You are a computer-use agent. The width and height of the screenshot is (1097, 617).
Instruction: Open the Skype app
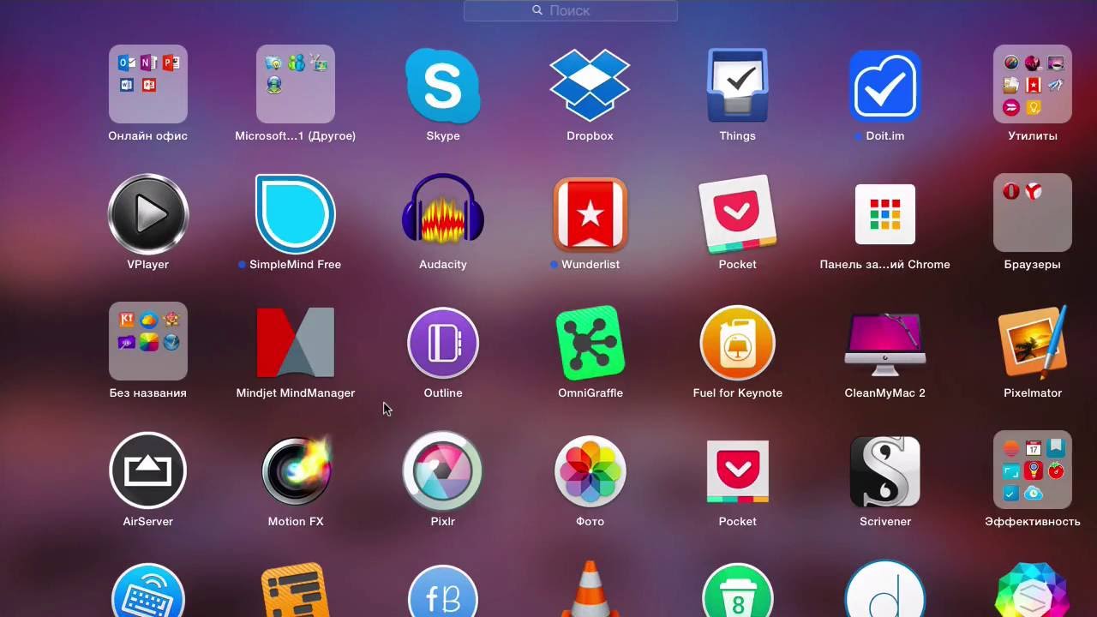point(443,85)
